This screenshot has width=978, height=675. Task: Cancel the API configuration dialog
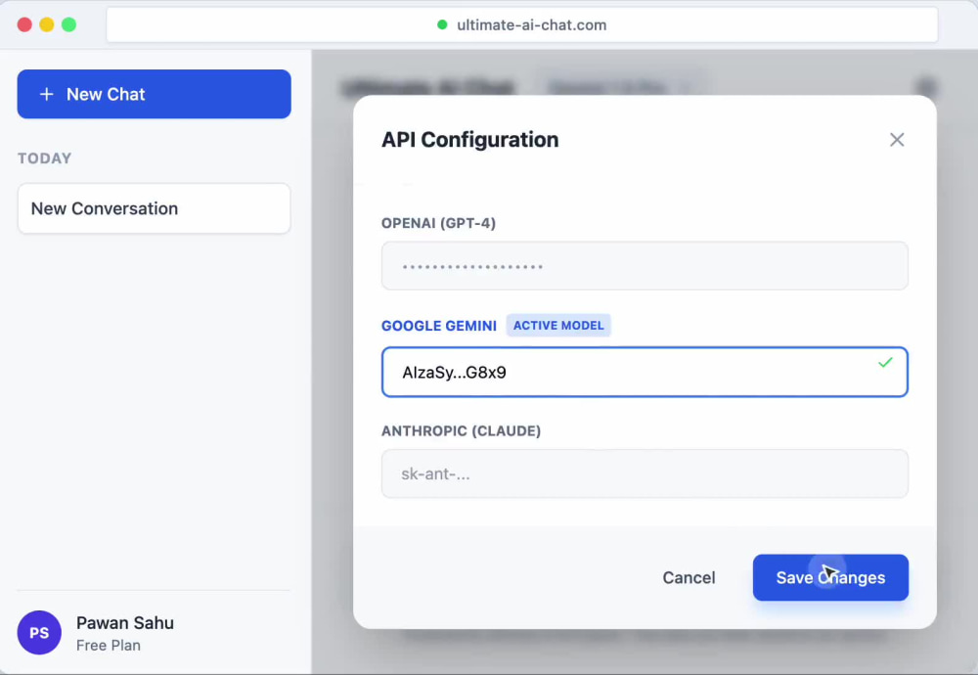click(x=689, y=578)
